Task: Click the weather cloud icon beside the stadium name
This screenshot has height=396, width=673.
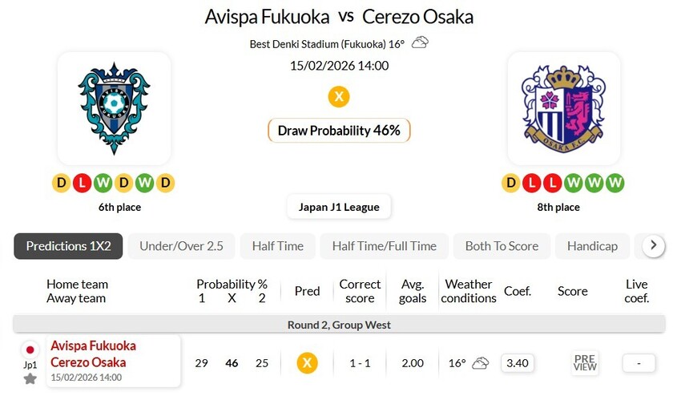Action: [420, 42]
